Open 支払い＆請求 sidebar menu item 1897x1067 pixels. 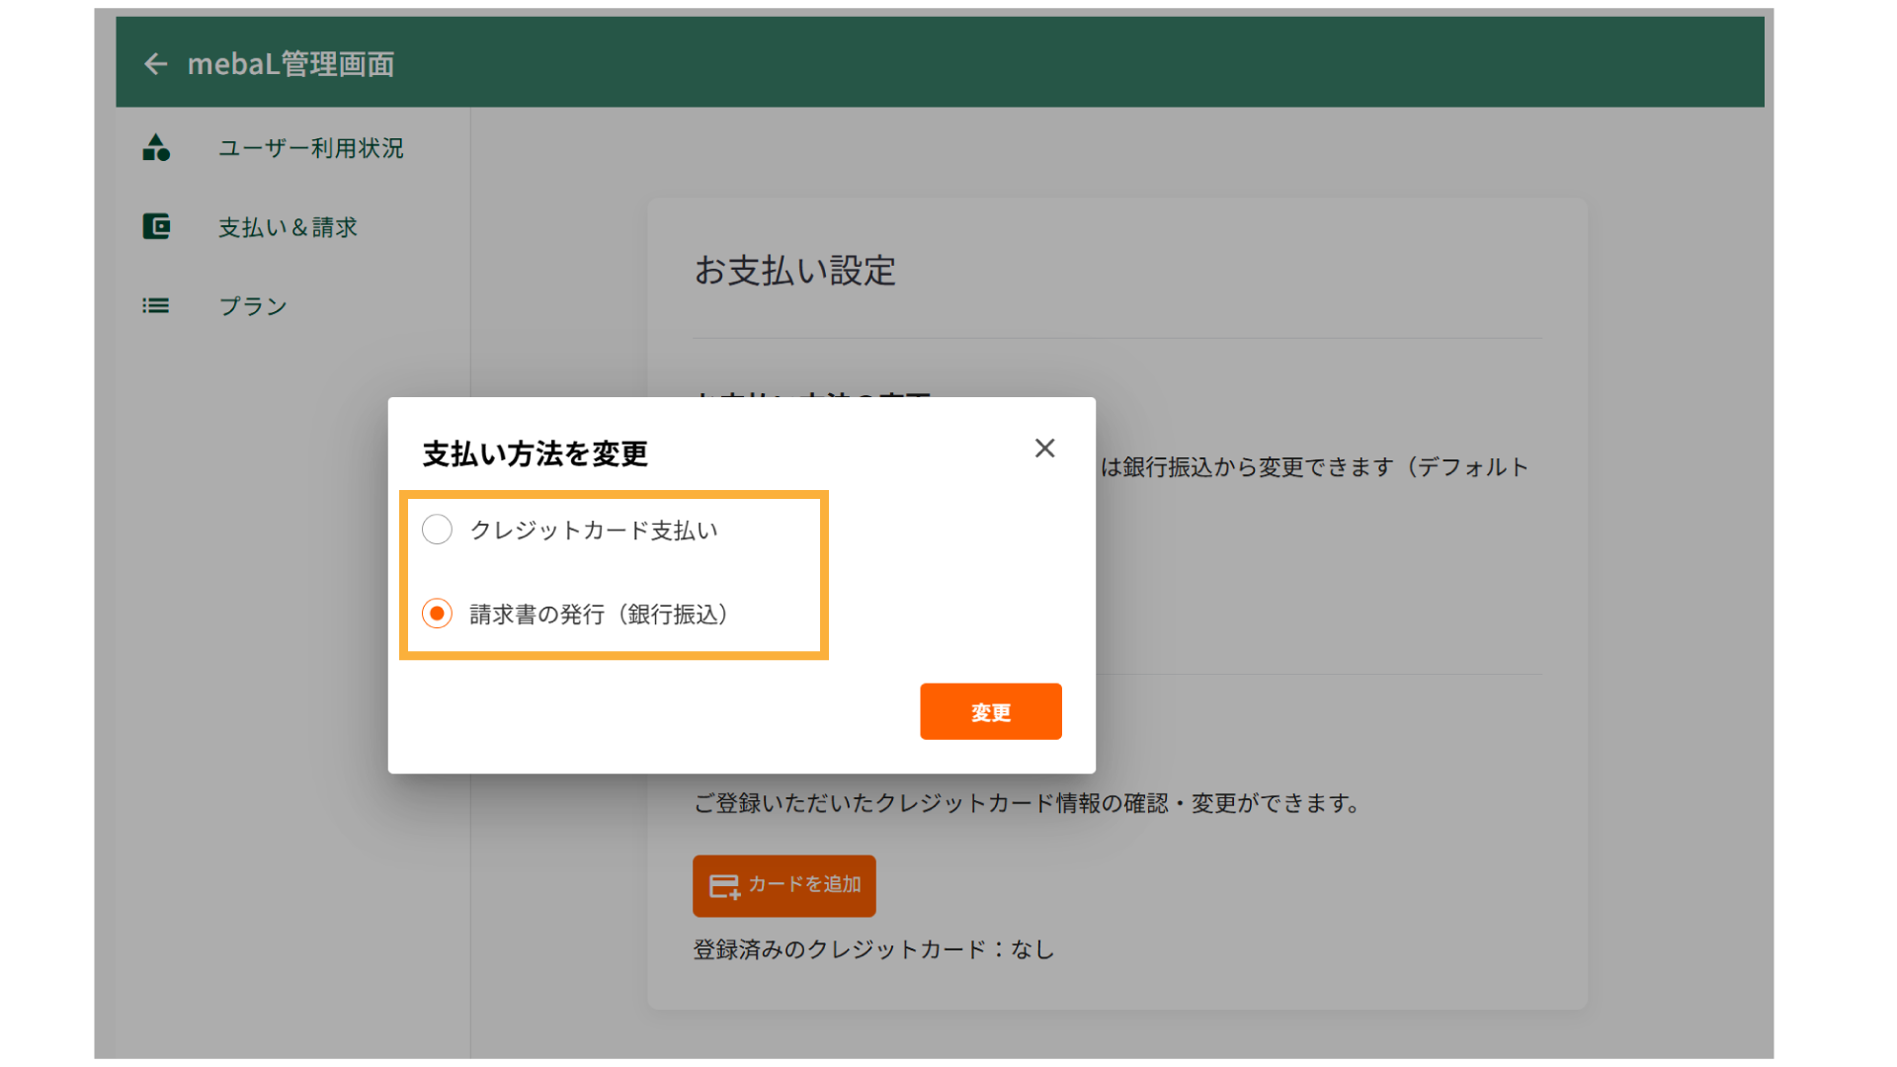click(288, 227)
